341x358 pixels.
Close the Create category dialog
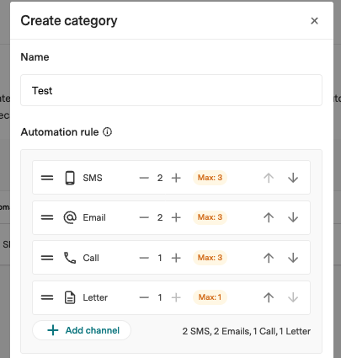tap(314, 20)
